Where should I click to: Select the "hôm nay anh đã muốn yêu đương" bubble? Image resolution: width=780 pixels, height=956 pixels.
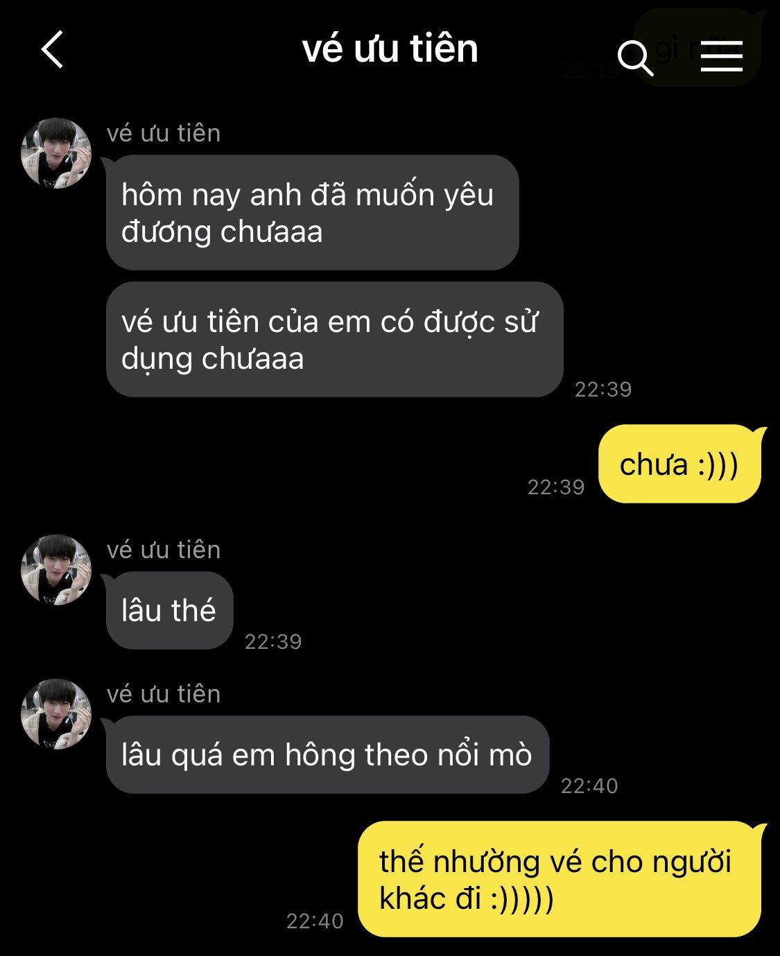312,212
